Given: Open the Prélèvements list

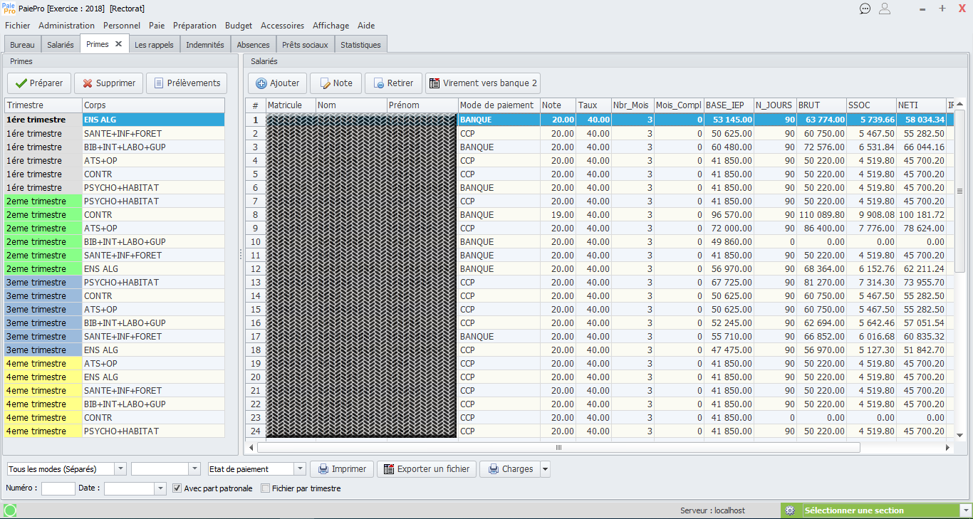Looking at the screenshot, I should (187, 83).
